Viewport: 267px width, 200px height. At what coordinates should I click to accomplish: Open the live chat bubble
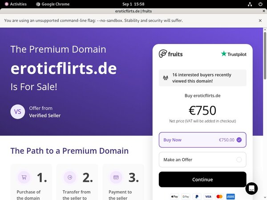click(251, 188)
